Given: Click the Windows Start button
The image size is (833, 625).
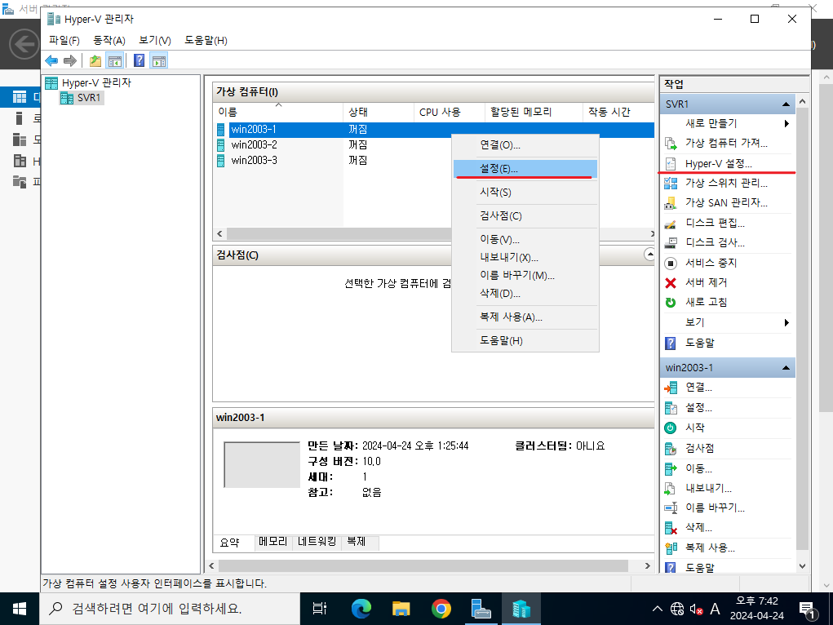Looking at the screenshot, I should 20,609.
